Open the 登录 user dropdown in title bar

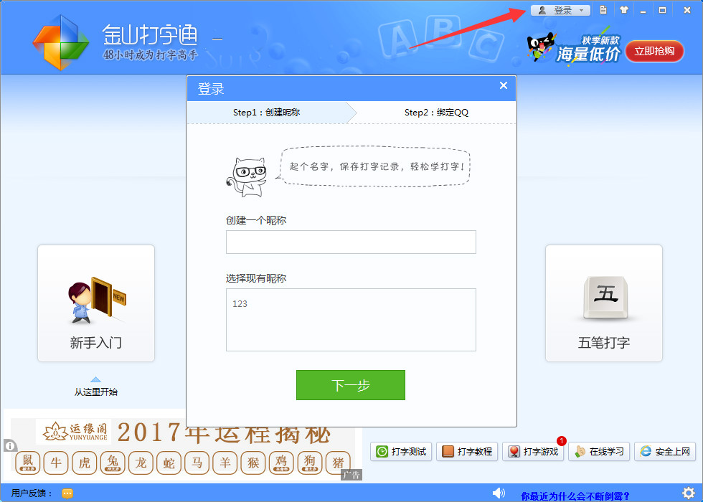point(560,10)
